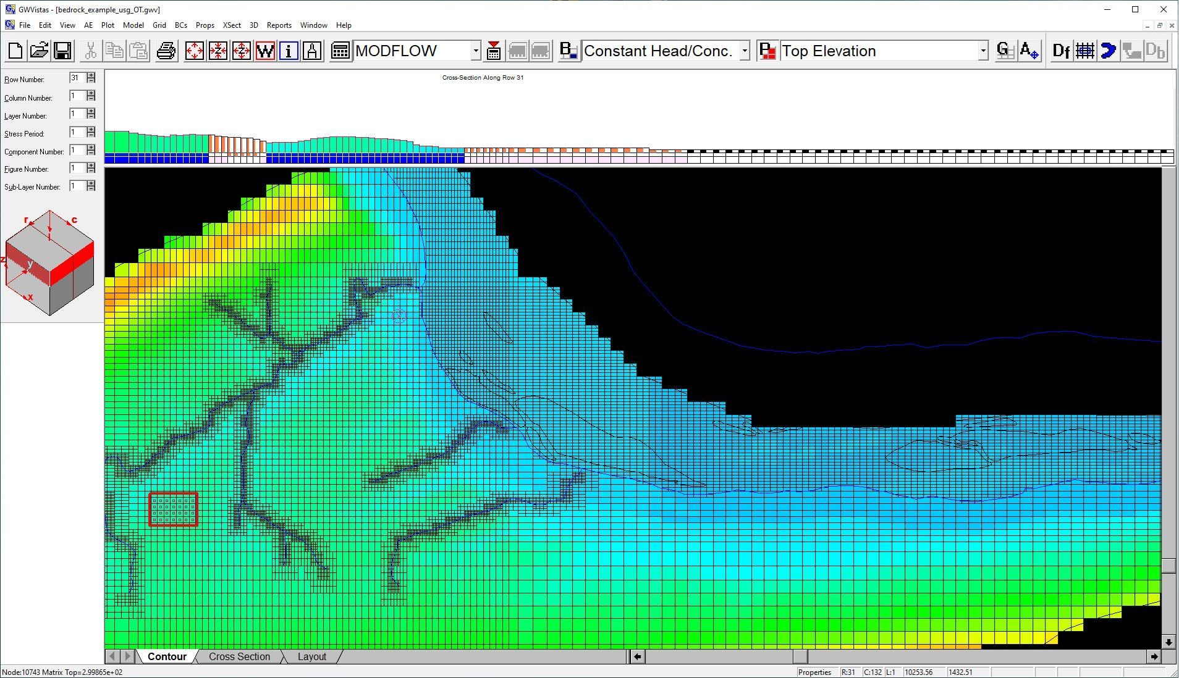Click the 'P' property icon with red squares

[x=767, y=51]
